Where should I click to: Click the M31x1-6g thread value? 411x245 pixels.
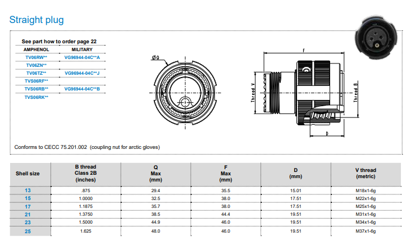366,215
